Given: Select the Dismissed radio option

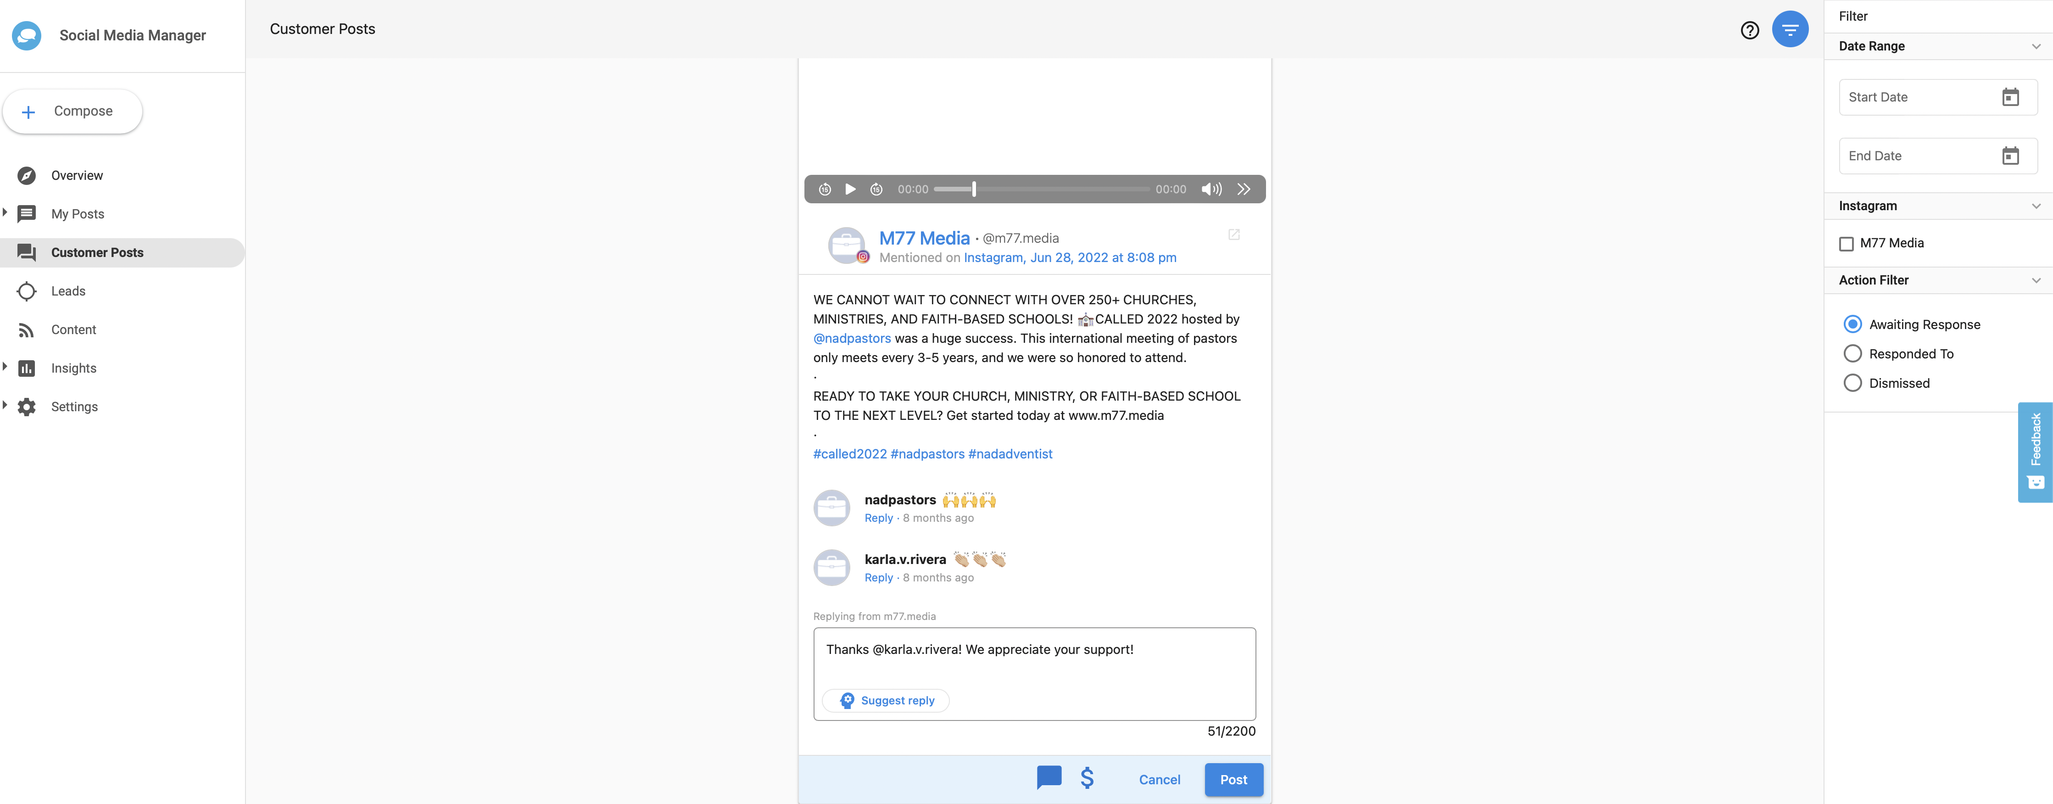Looking at the screenshot, I should point(1853,383).
